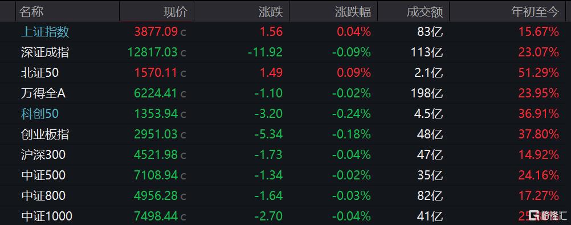Select the 中证500 row name
Screen dimensions: 571x225
coord(43,175)
